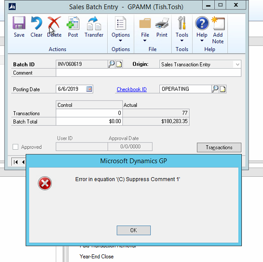Click the Comment input field
Viewport: 263px width, 262px height.
[149, 73]
